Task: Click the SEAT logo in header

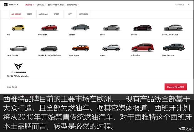Action: coord(11,5)
